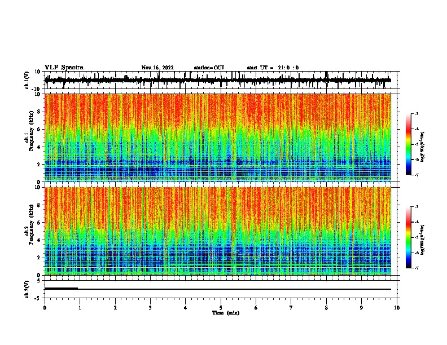Image resolution: width=447 pixels, height=345 pixels.
Task: Click the "station=OUI" header label
Action: tap(209, 68)
